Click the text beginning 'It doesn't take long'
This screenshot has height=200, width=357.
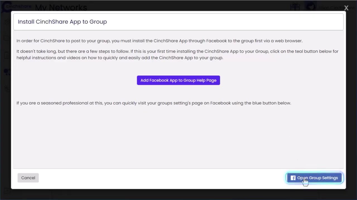[x=177, y=54]
